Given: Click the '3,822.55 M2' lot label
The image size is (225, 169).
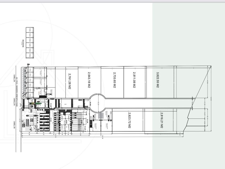Looking at the screenshot, I should pos(158,80).
